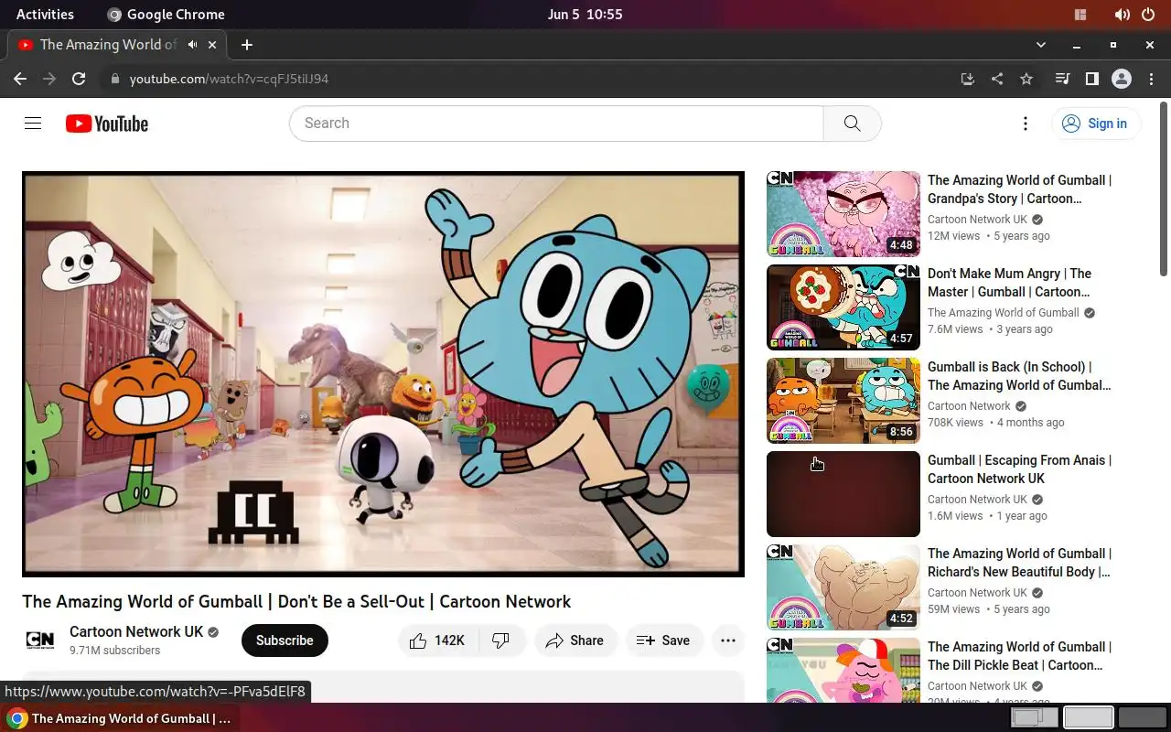Screen dimensions: 1171x732
Task: Dislike the Gumball video
Action: (x=501, y=640)
